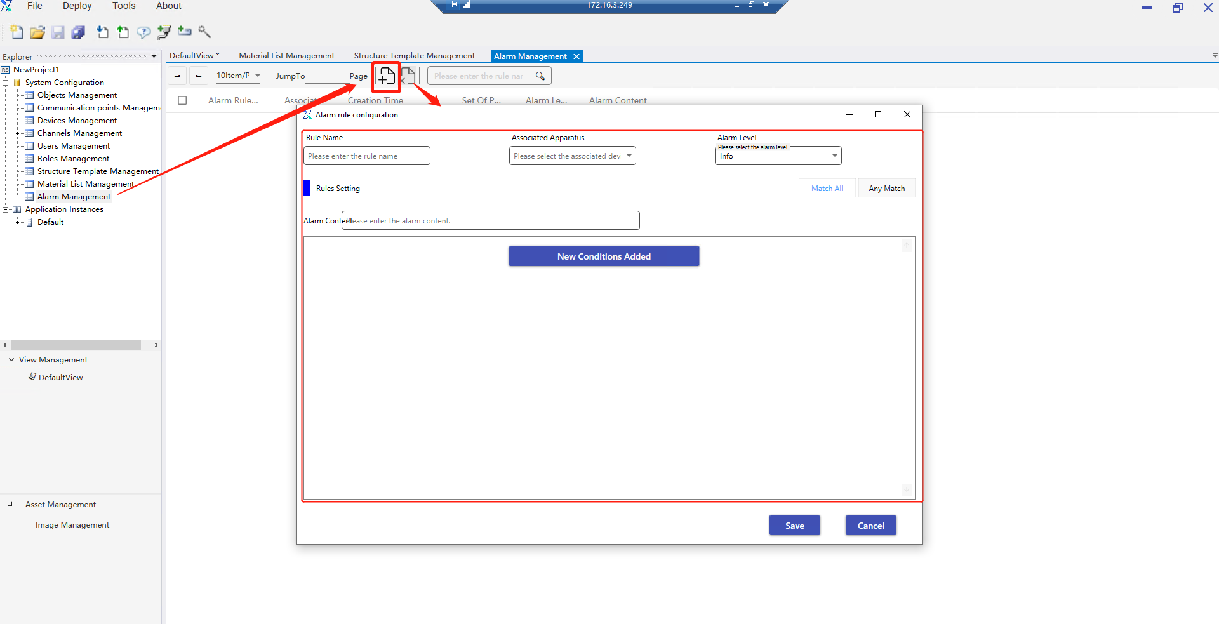The width and height of the screenshot is (1219, 624).
Task: Open the Associated Apparatus dropdown
Action: coord(573,156)
